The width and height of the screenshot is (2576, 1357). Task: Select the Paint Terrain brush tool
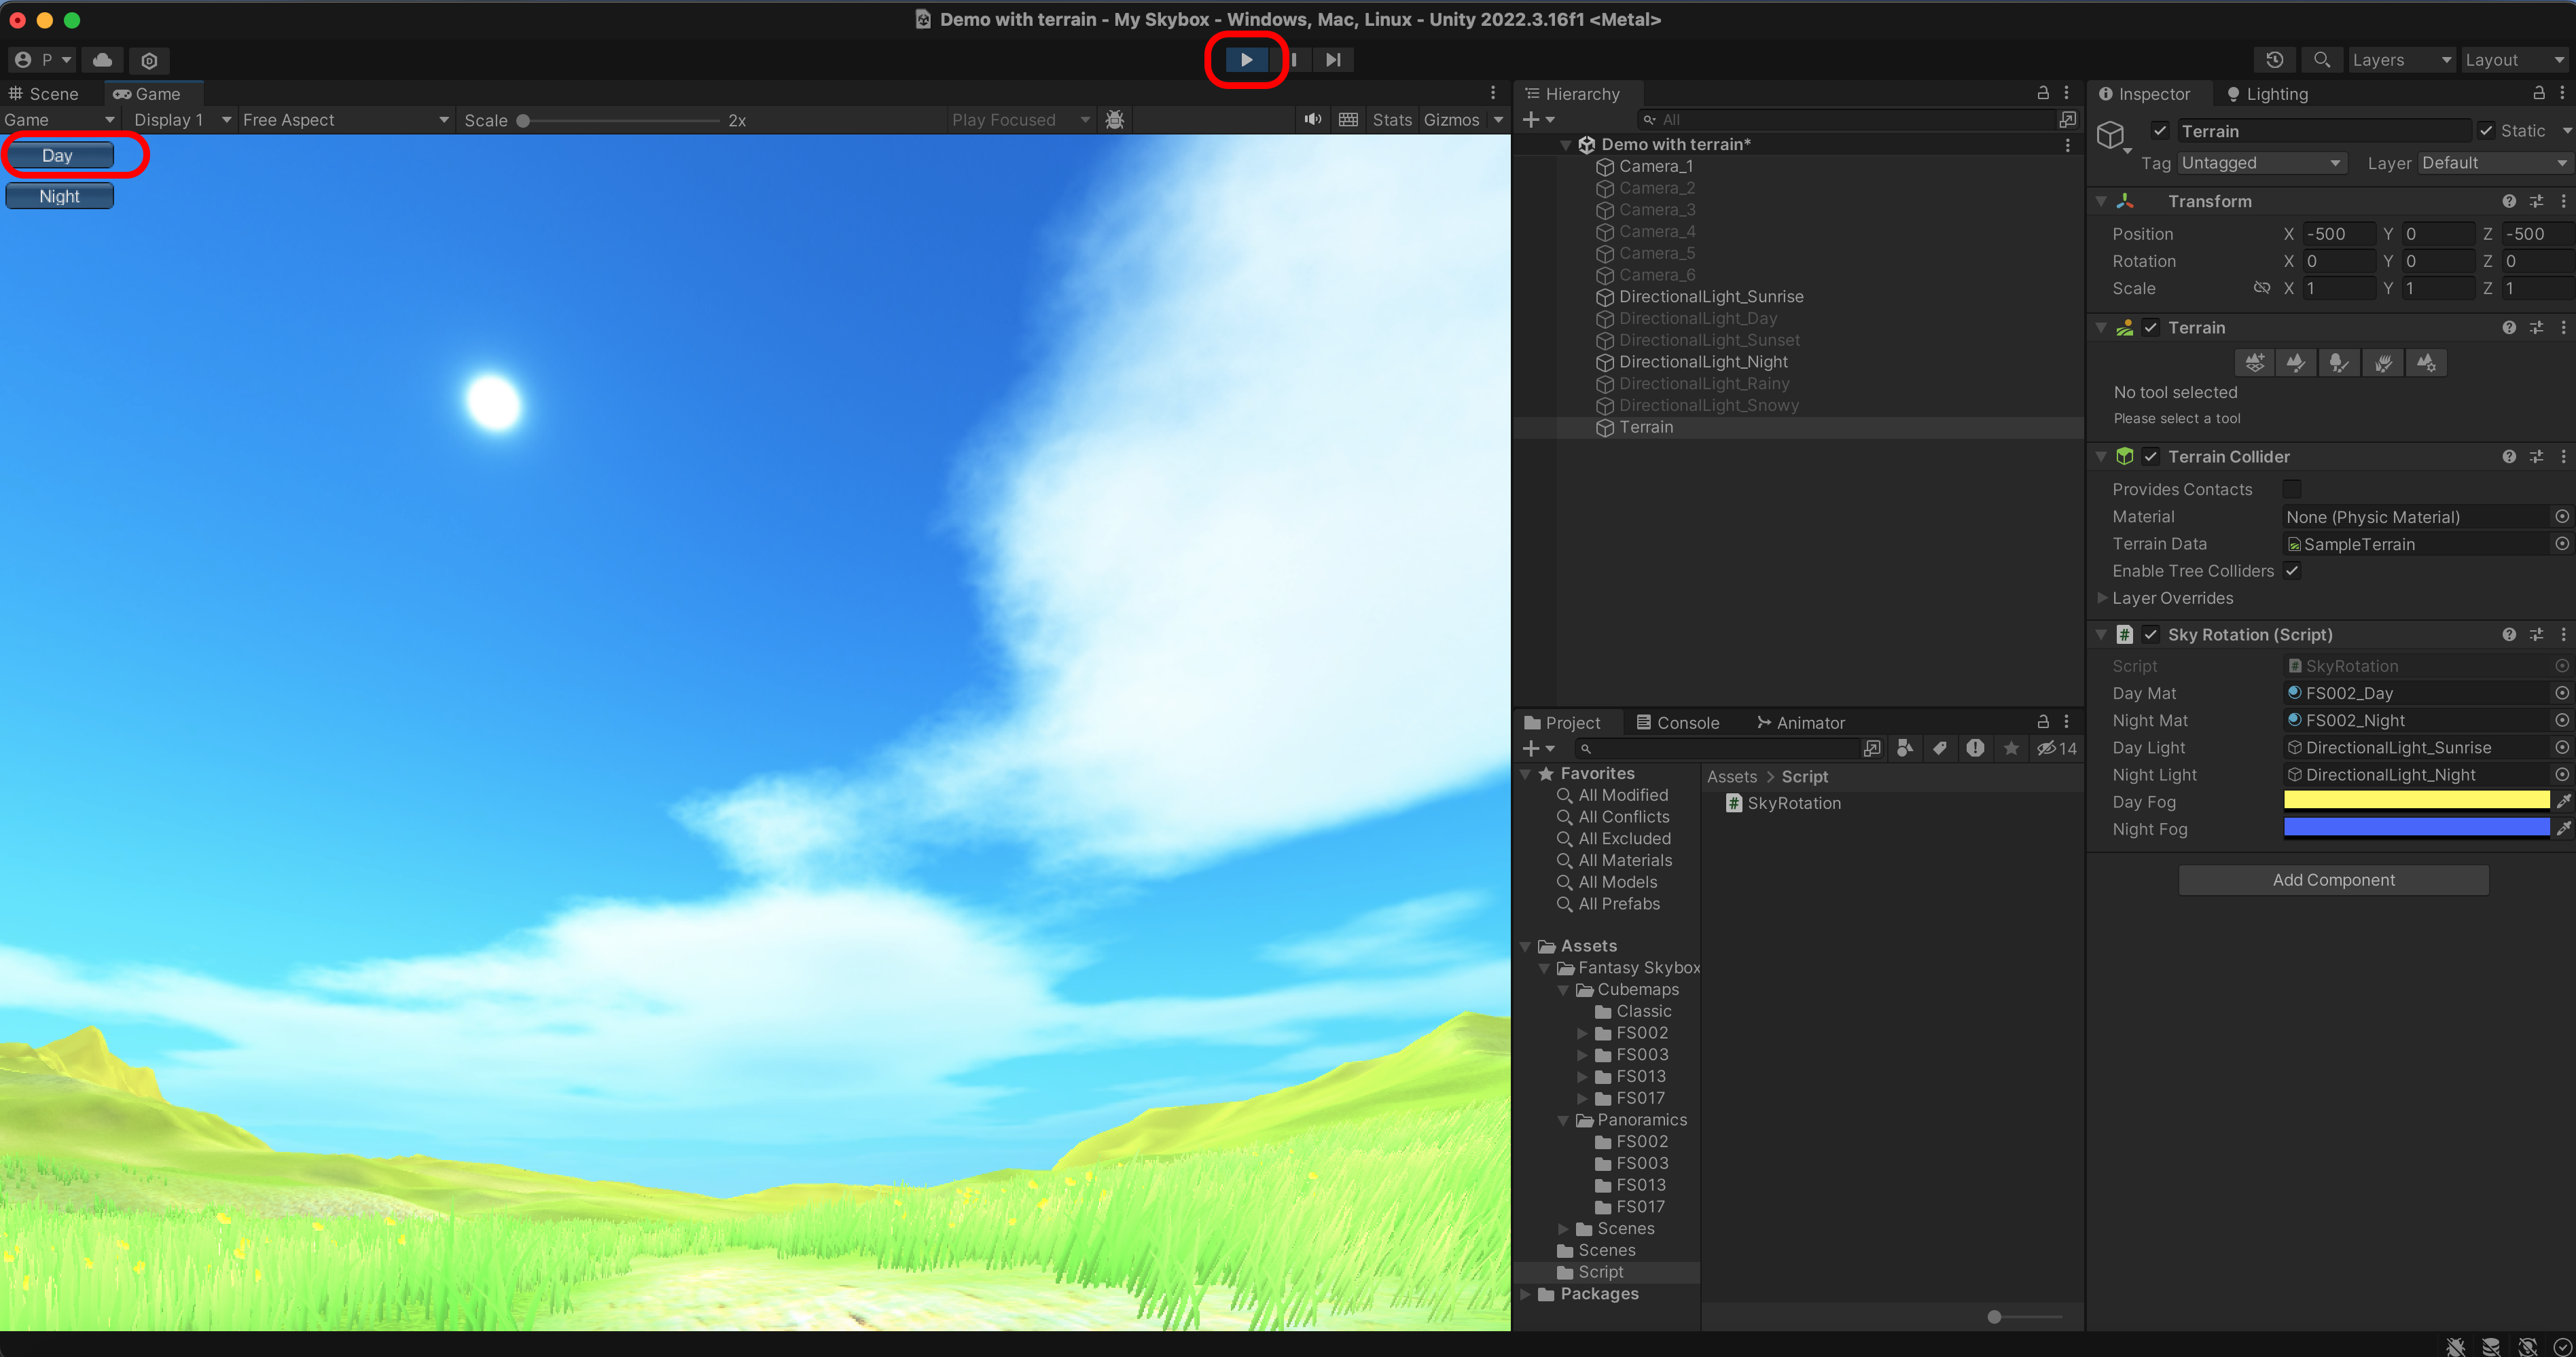pyautogui.click(x=2296, y=363)
